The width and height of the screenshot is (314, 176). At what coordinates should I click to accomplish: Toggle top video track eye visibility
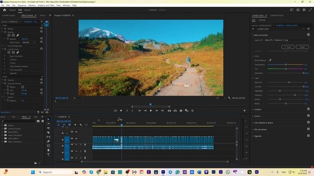click(77, 132)
